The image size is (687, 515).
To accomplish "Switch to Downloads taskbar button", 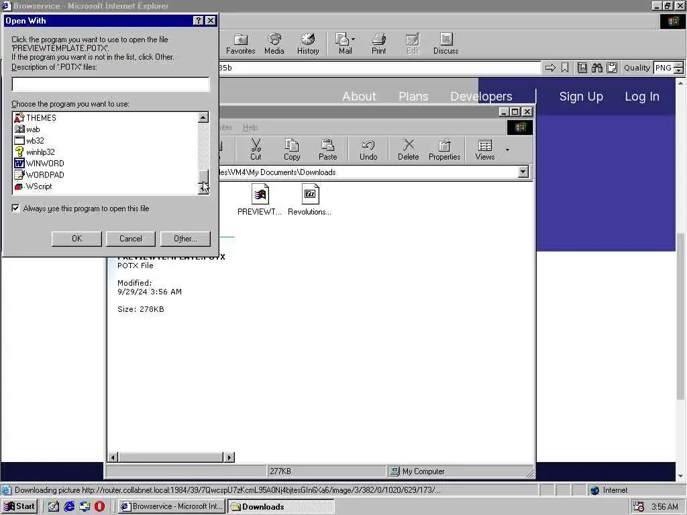I will (x=281, y=507).
